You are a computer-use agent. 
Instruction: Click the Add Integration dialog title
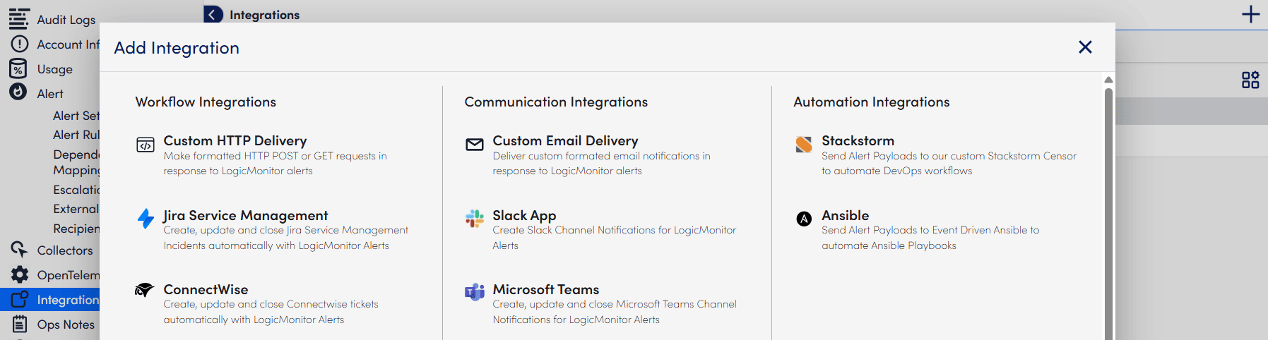coord(177,47)
